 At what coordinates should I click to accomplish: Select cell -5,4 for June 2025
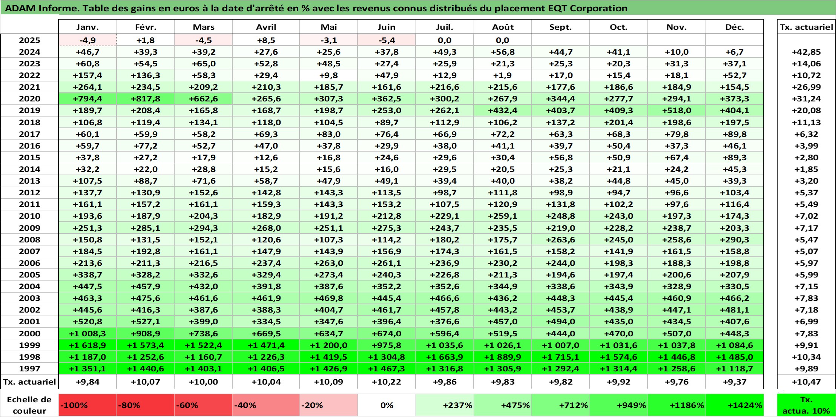pos(387,40)
